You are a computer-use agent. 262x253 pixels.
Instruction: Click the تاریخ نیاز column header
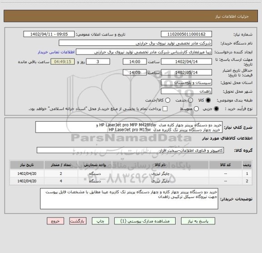27,165
